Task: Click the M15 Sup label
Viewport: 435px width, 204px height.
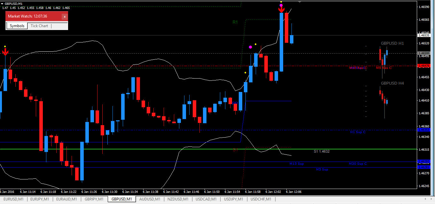Action: pyautogui.click(x=297, y=163)
